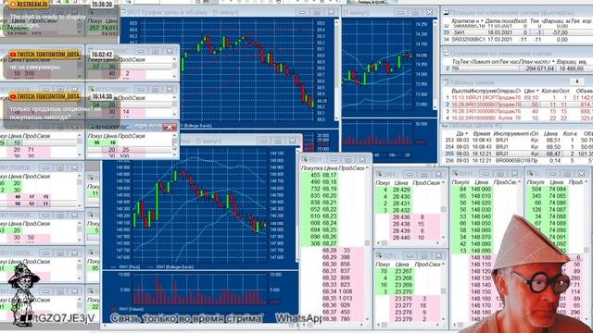The height and width of the screenshot is (333, 593).
Task: Click the client limits window title icon
Action: 447,54
